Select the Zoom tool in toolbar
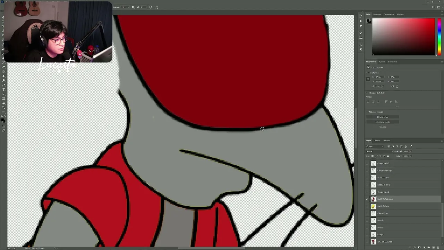The width and height of the screenshot is (444, 250). (3, 107)
